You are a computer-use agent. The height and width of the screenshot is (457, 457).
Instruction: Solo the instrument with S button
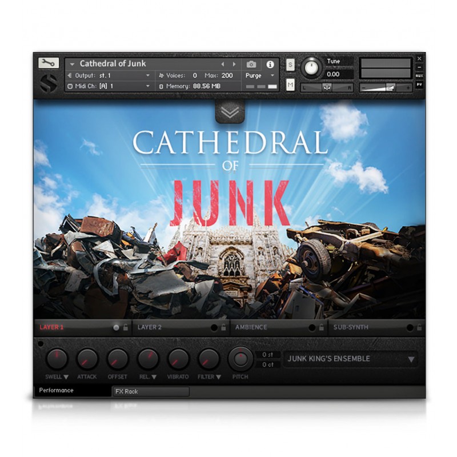290,65
